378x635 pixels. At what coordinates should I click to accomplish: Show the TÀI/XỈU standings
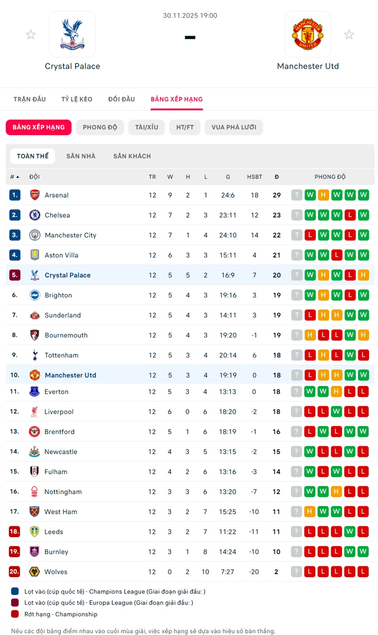pyautogui.click(x=146, y=127)
